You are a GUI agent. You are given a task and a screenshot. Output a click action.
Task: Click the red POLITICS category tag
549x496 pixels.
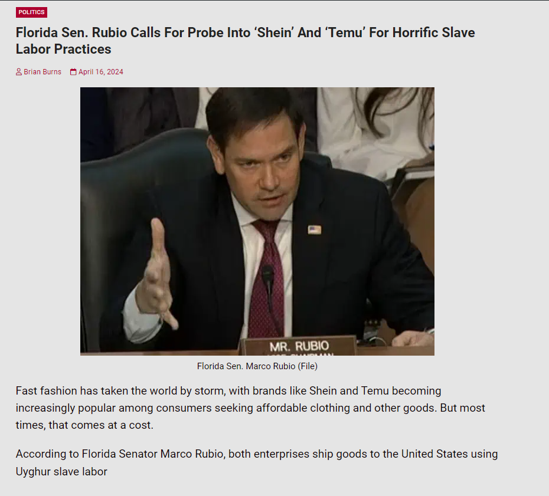(x=31, y=12)
